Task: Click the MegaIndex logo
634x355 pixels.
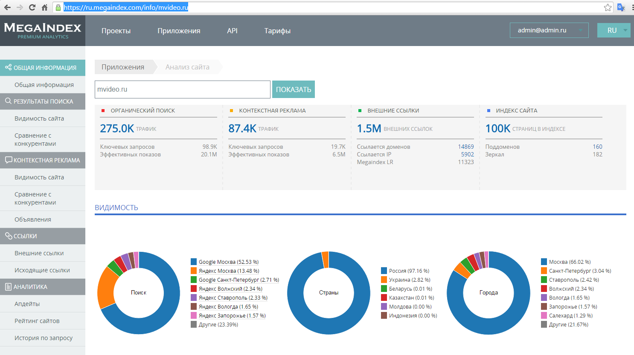Action: click(x=43, y=31)
